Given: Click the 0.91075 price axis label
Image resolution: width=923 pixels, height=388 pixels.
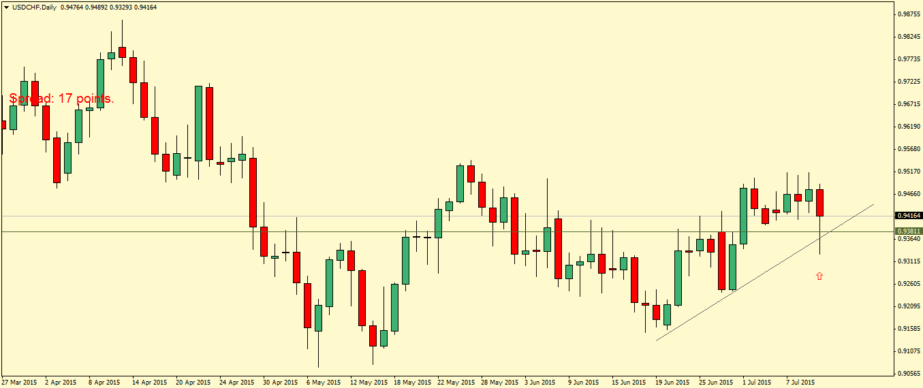Looking at the screenshot, I should 909,351.
